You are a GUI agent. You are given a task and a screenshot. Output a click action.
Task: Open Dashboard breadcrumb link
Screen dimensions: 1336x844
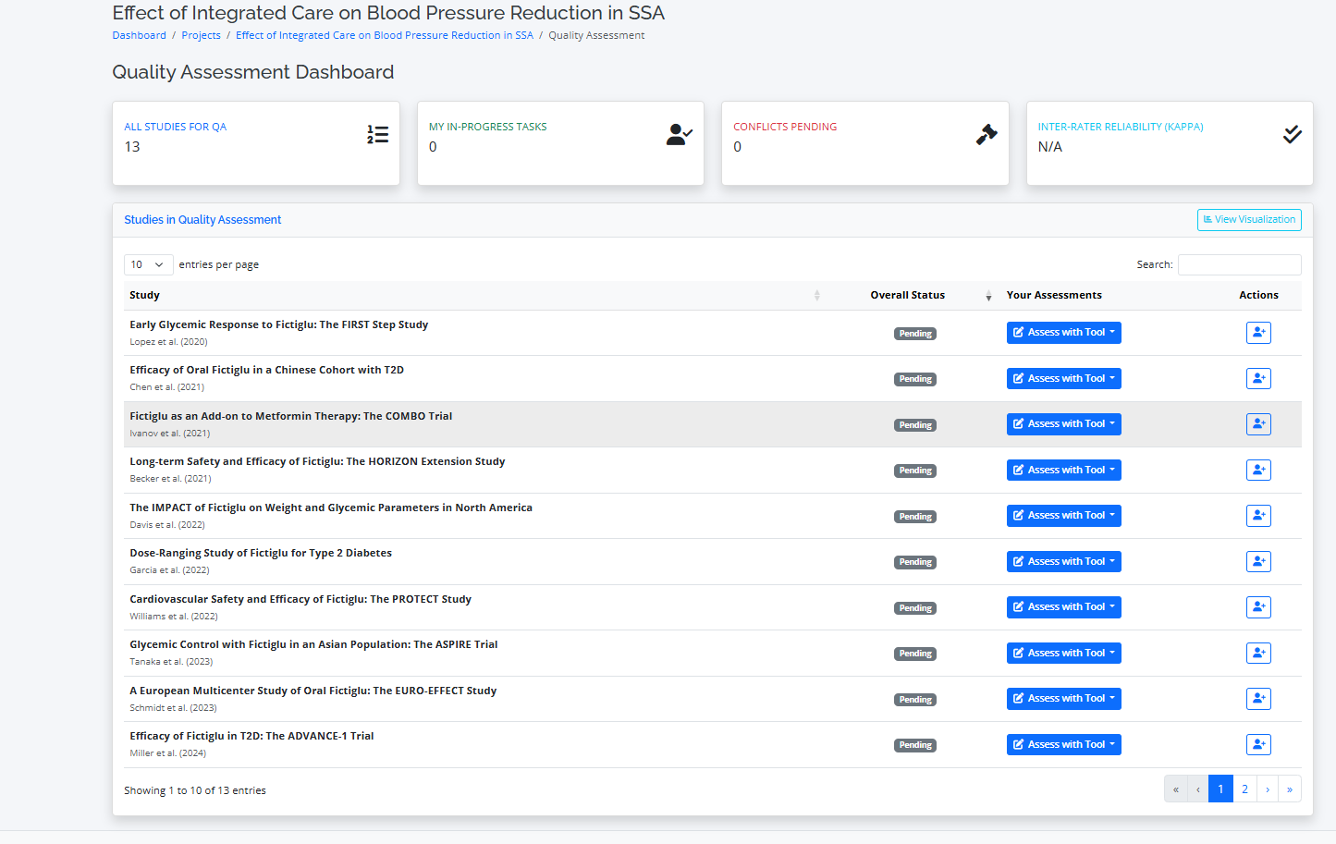(139, 35)
